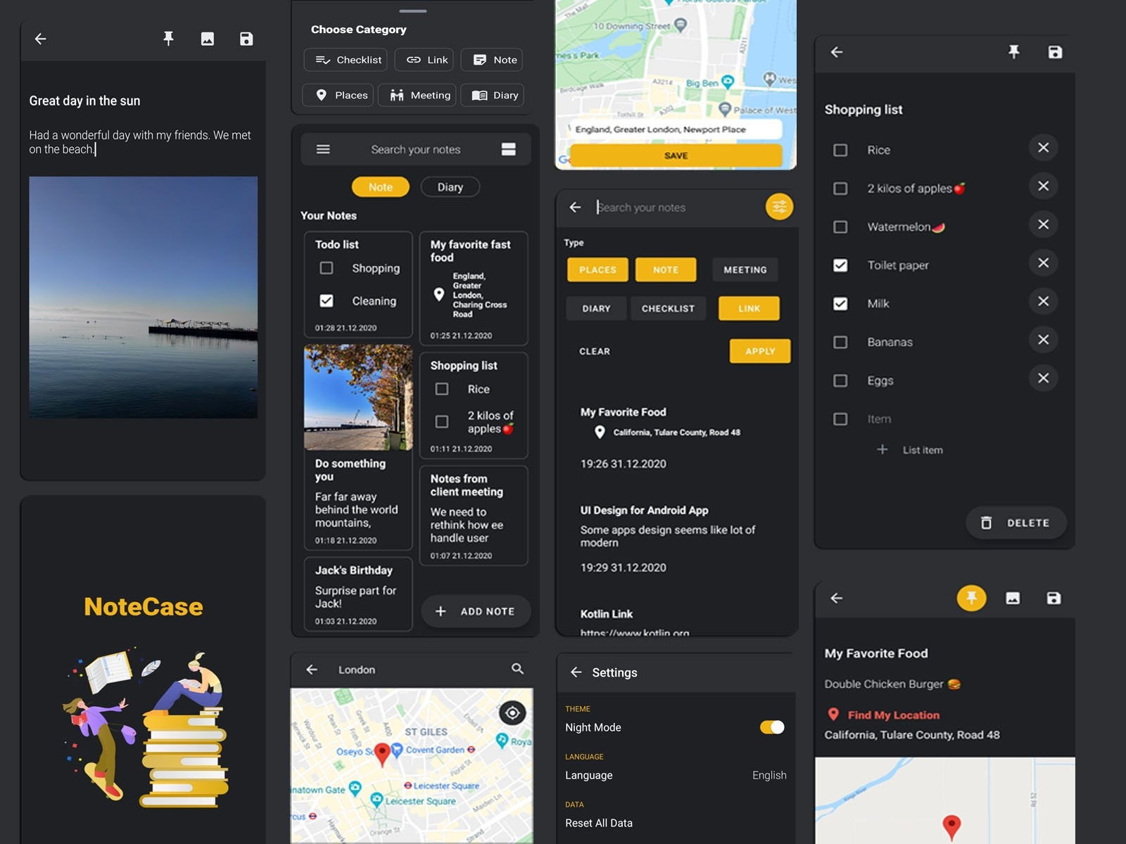
Task: Remove Rice using its X icon
Action: (x=1043, y=148)
